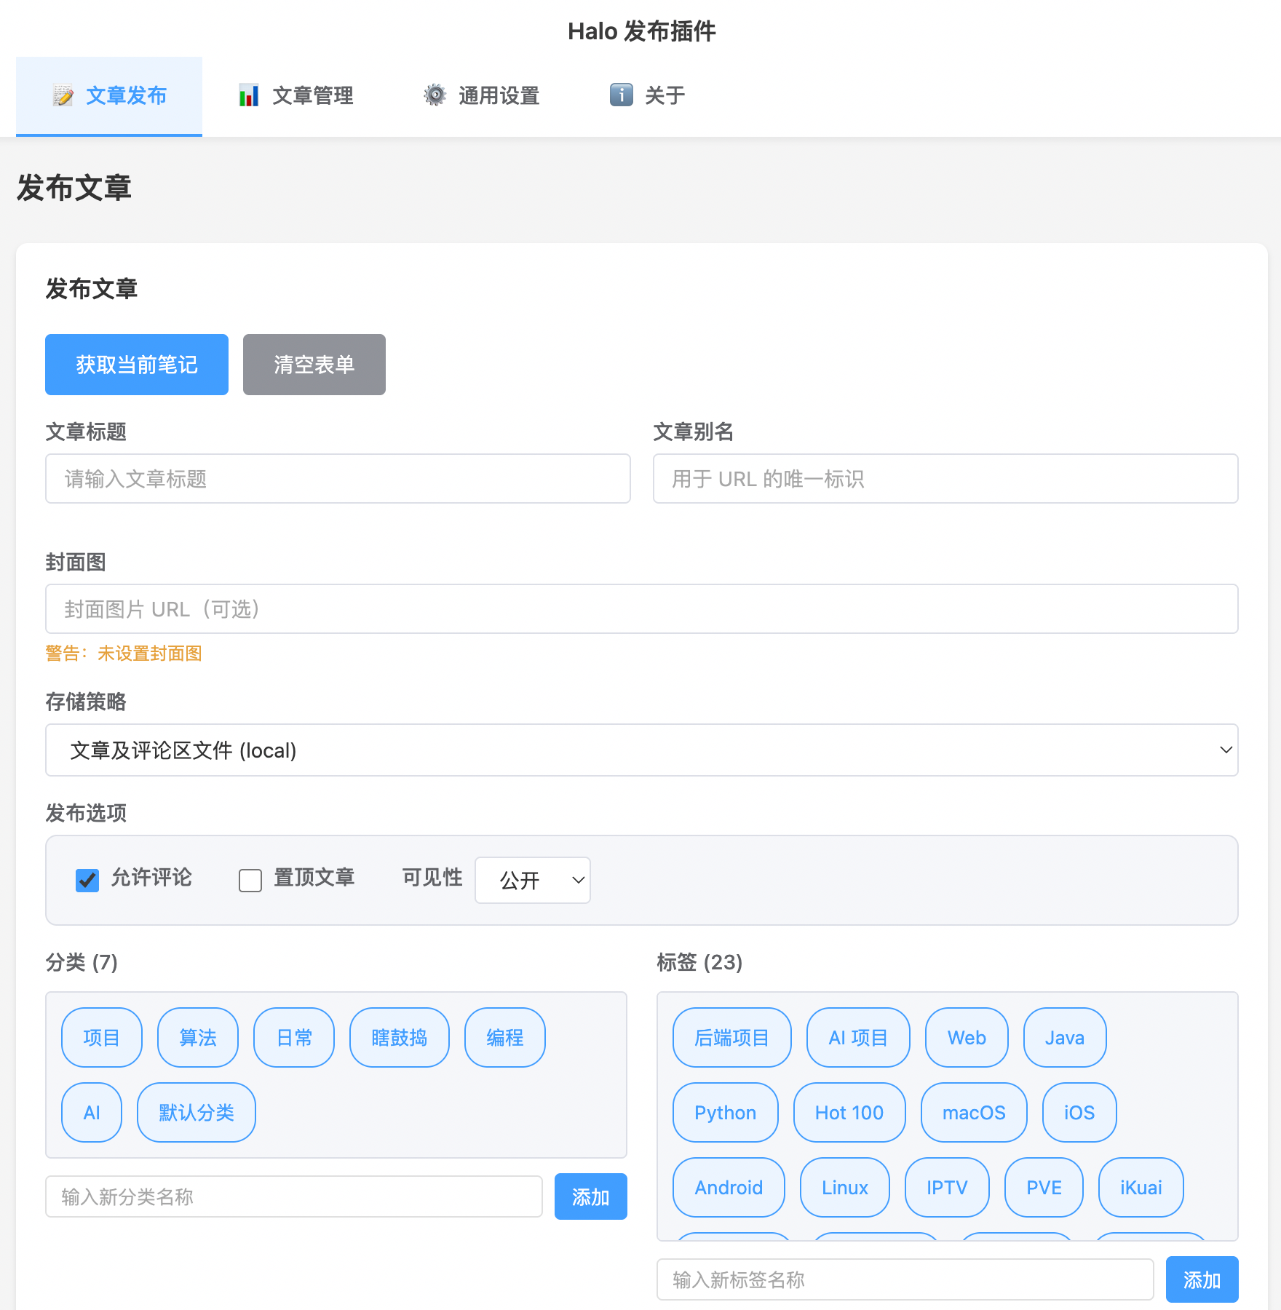Focus the 文章别名 input field
1281x1310 pixels.
click(x=945, y=479)
